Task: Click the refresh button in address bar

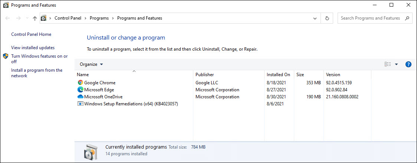Action: (327, 18)
